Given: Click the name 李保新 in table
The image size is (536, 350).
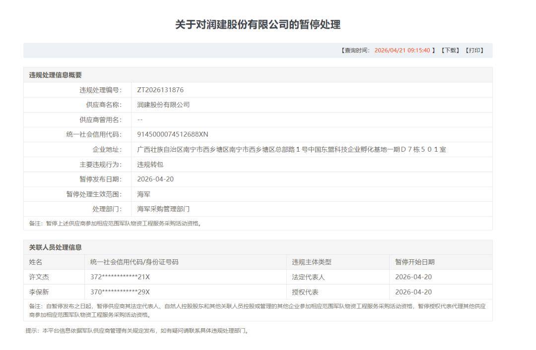Looking at the screenshot, I should [39, 292].
